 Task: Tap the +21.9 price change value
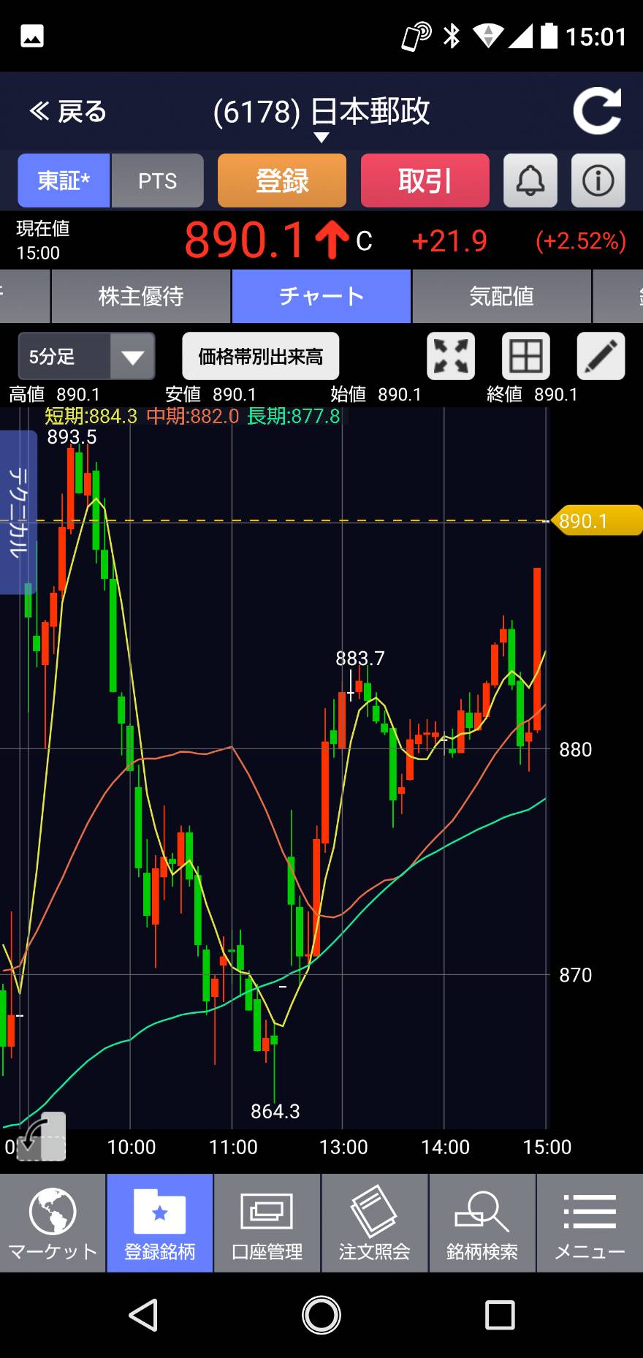tap(449, 241)
